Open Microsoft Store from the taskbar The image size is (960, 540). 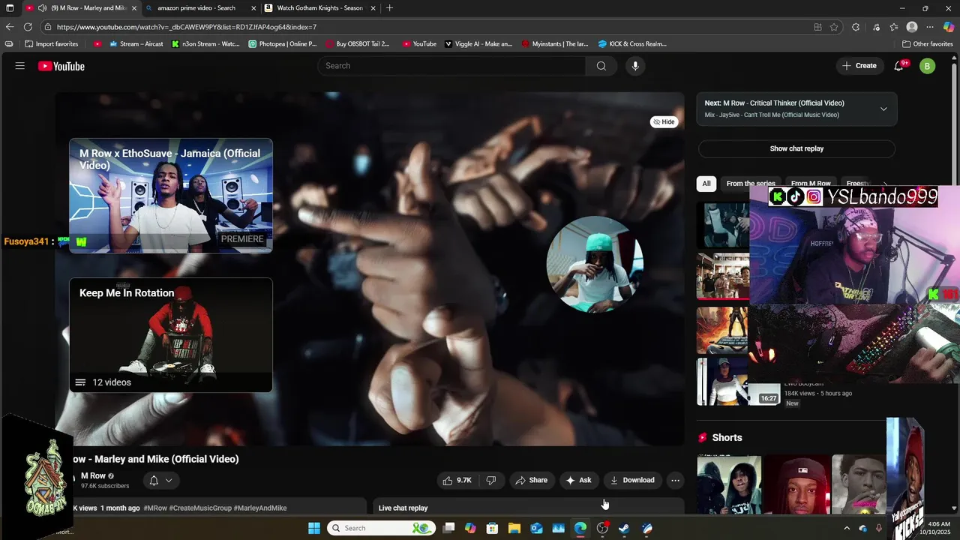point(493,528)
